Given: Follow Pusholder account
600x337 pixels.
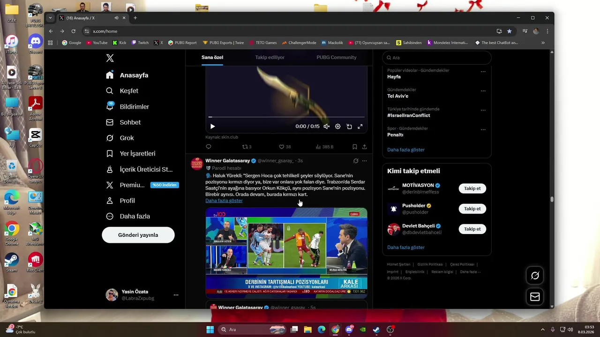Looking at the screenshot, I should click(x=472, y=209).
